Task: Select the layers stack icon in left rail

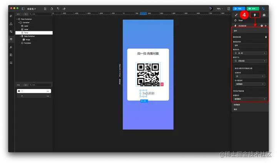Action: coord(11,39)
